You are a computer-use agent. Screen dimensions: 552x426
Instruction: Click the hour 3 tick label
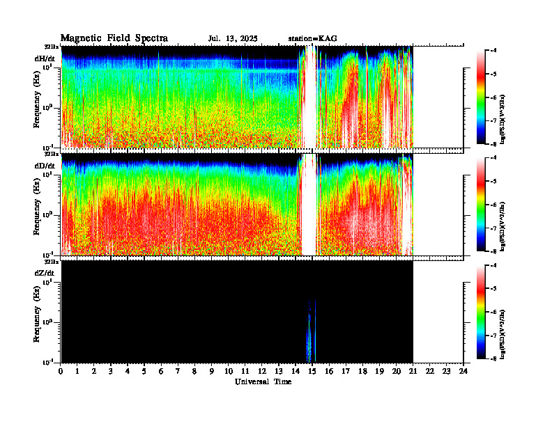111,371
